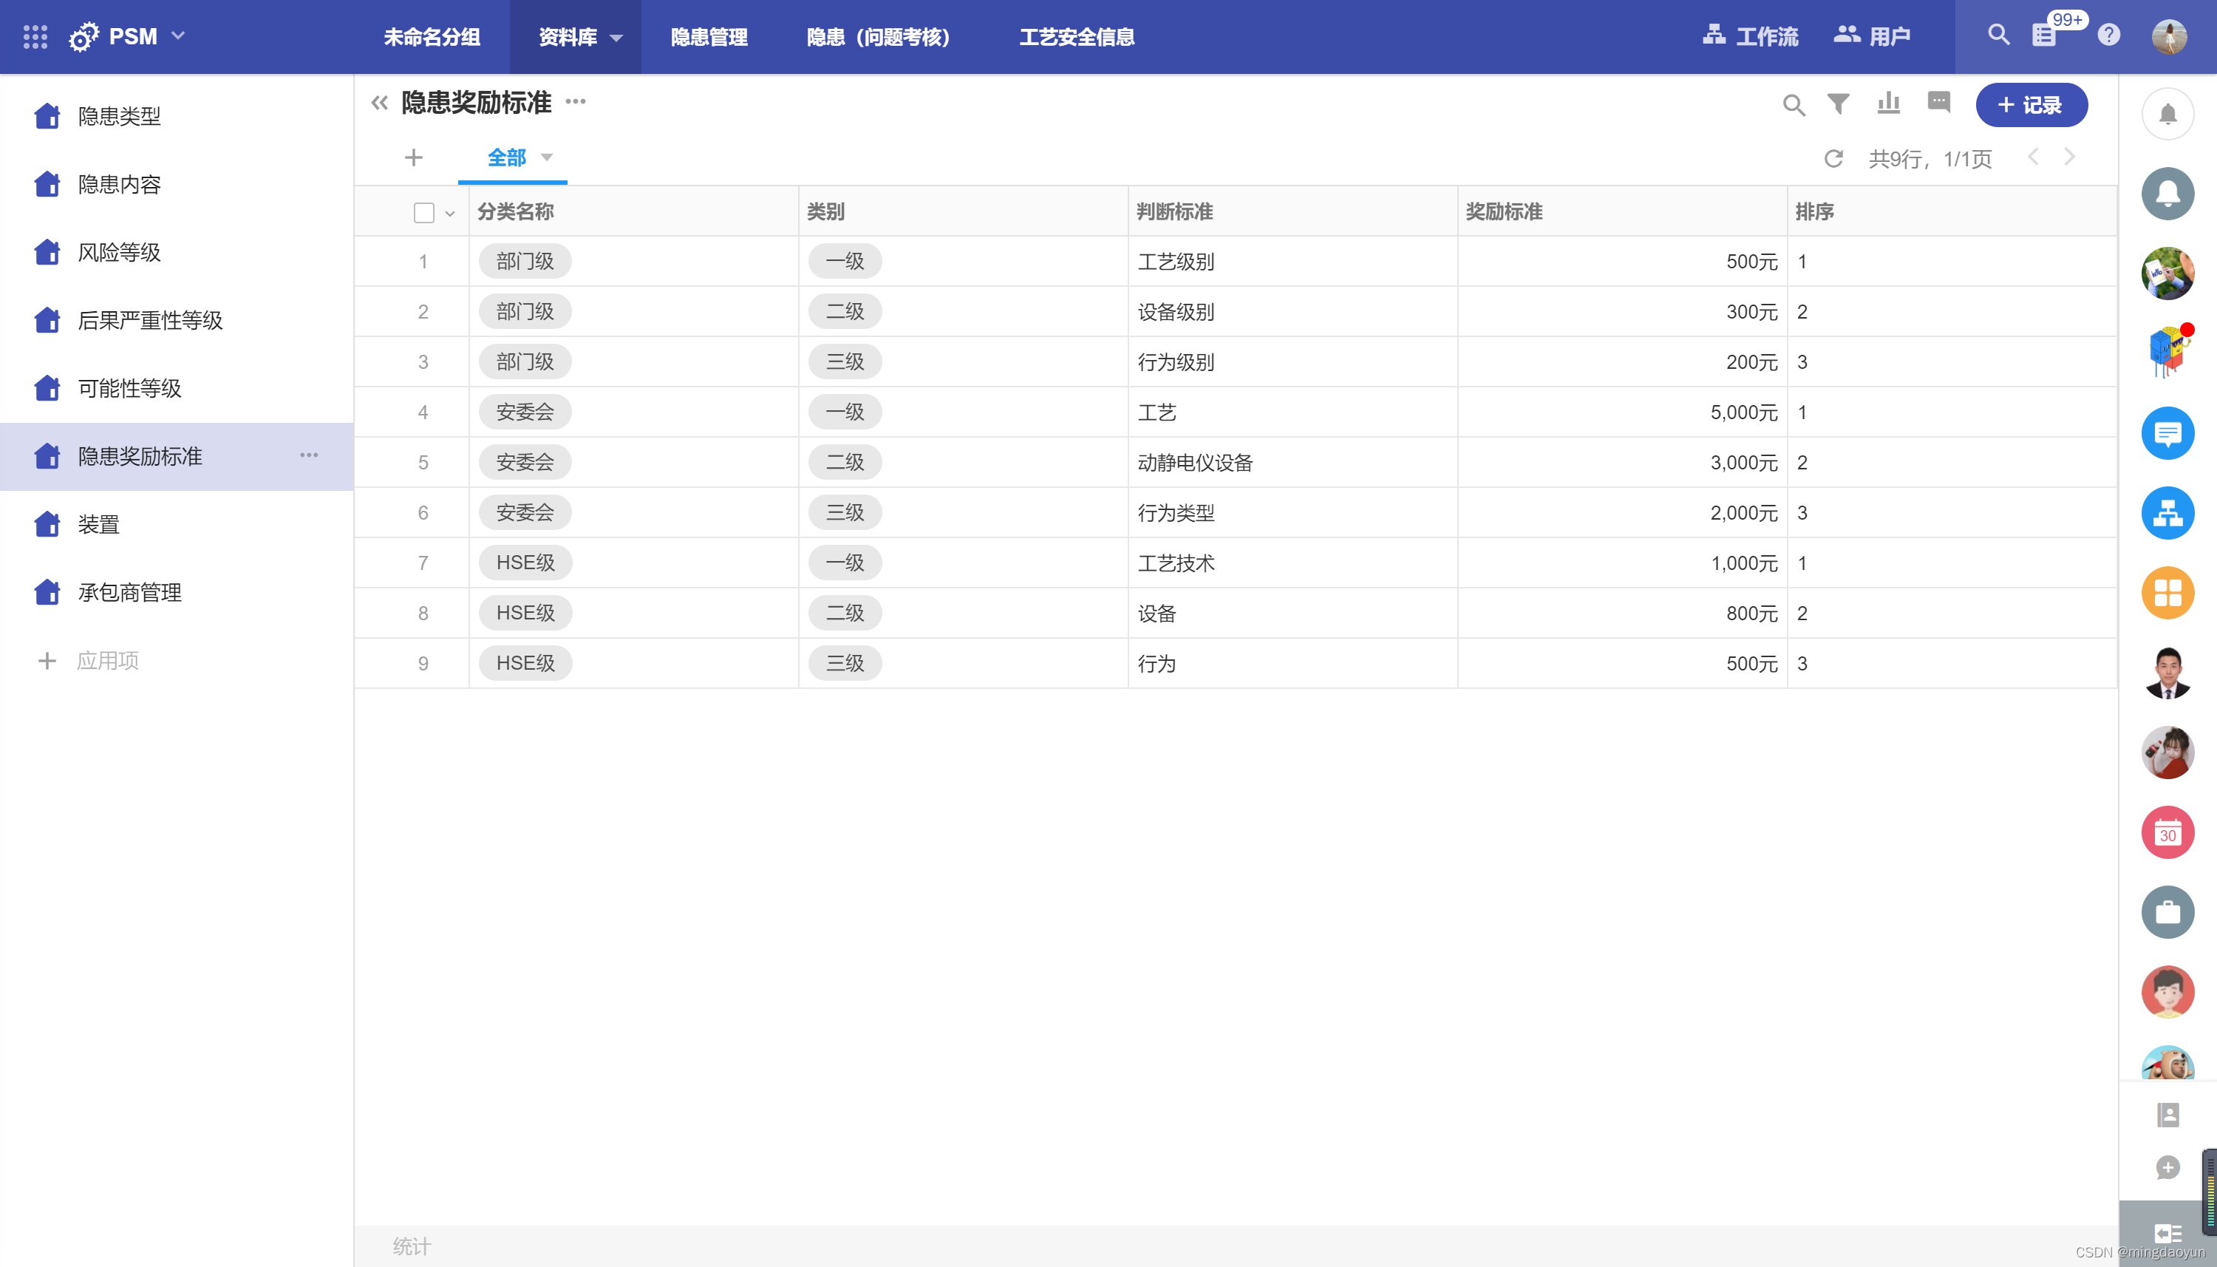Screen dimensions: 2217x1267
Task: Click the red calendar icon in sidebar
Action: click(2167, 833)
